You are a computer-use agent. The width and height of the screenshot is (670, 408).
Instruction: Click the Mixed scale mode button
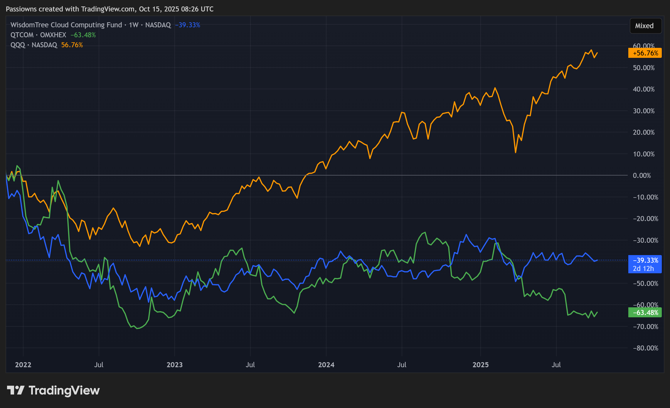click(x=645, y=26)
